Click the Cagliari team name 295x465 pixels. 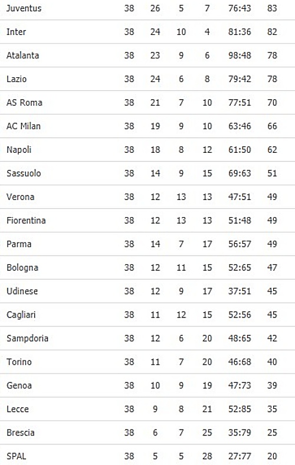coord(21,315)
